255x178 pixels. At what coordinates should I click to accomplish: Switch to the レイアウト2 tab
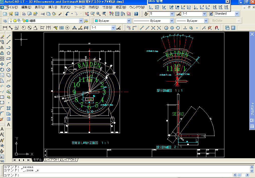pyautogui.click(x=69, y=160)
